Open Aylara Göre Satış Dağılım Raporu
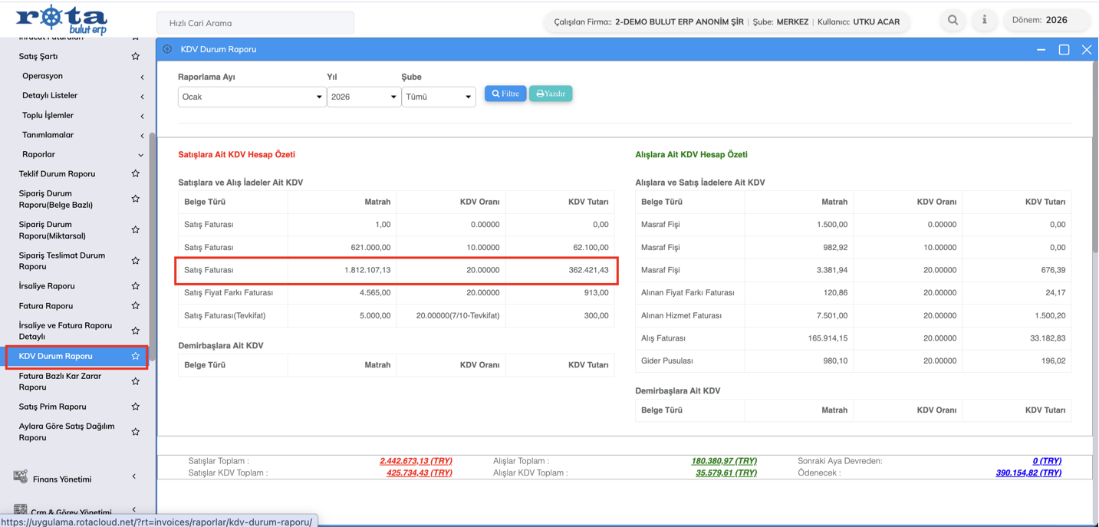The image size is (1099, 527). pos(67,432)
